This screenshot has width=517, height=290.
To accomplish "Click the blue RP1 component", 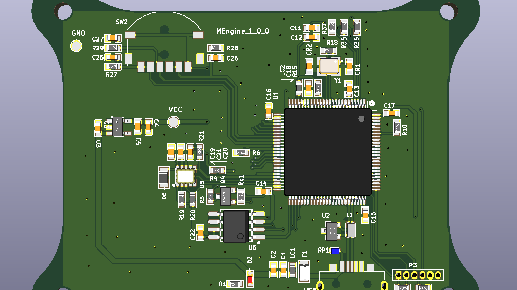I will (x=335, y=251).
